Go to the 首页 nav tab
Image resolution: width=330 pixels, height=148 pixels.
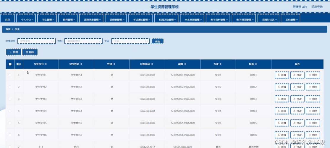tap(8, 19)
